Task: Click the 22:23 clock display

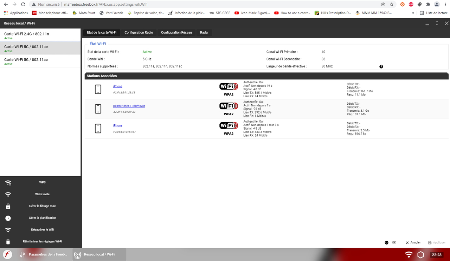Action: (437, 255)
